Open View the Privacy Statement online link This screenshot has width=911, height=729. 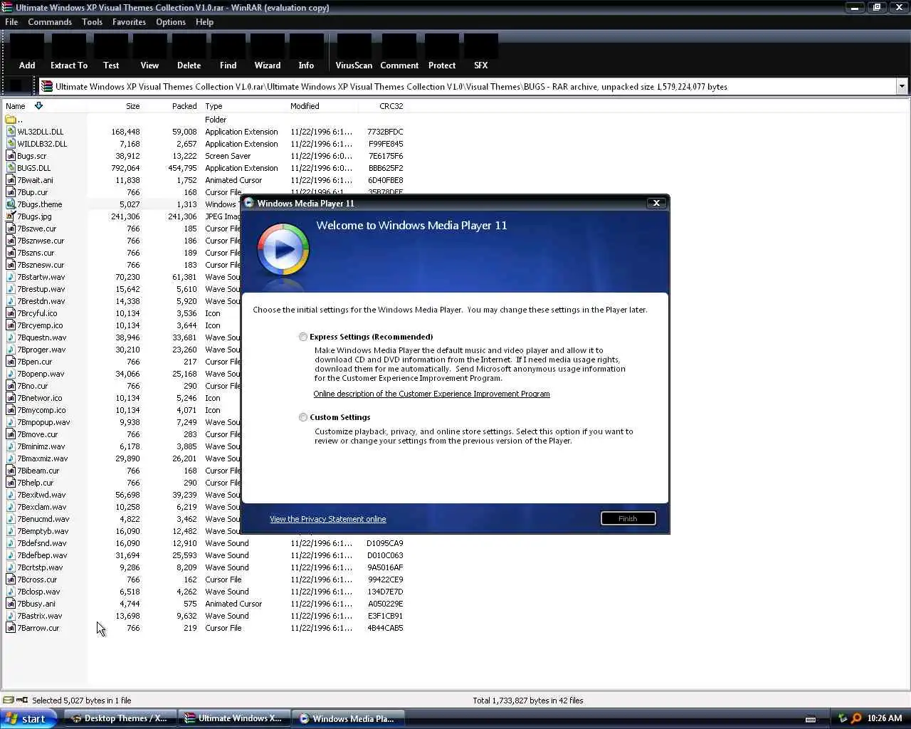[328, 519]
